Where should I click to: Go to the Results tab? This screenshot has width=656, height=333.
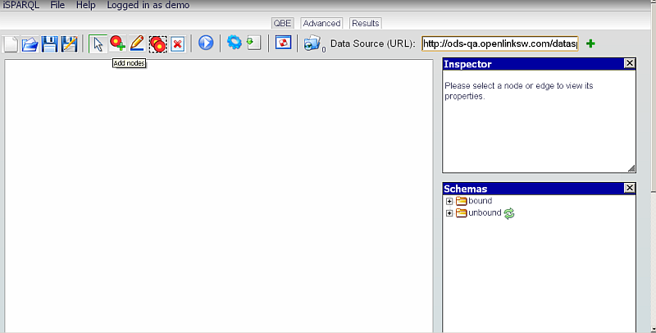point(365,24)
